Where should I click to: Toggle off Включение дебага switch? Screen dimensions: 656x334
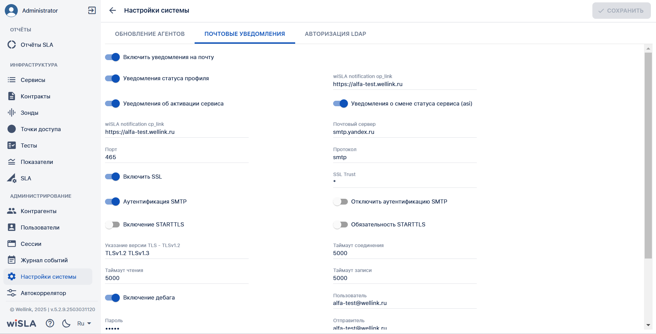coord(113,297)
